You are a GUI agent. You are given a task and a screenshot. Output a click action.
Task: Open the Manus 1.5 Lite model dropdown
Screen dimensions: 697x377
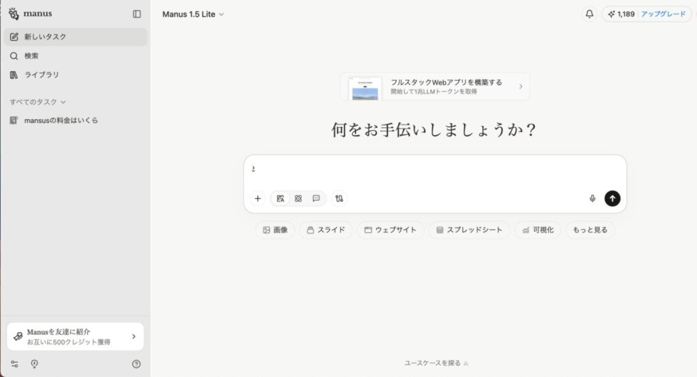[x=193, y=14]
